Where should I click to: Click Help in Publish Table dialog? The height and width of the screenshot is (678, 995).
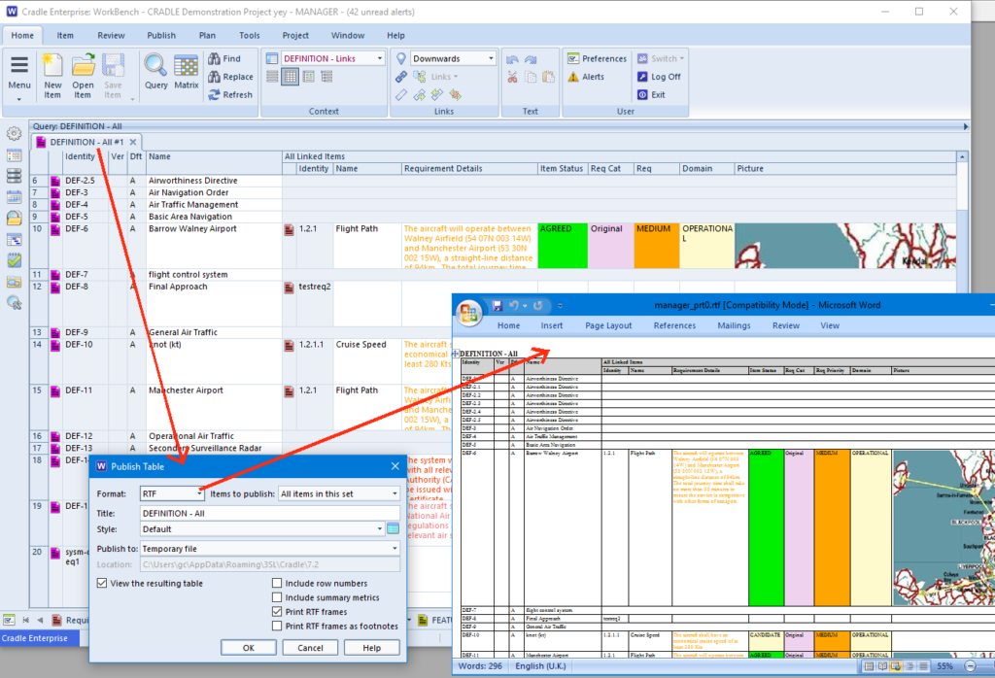[x=372, y=648]
